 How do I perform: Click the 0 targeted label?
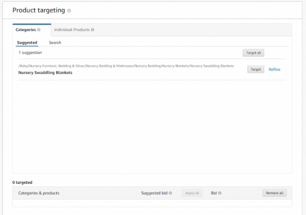(x=22, y=182)
